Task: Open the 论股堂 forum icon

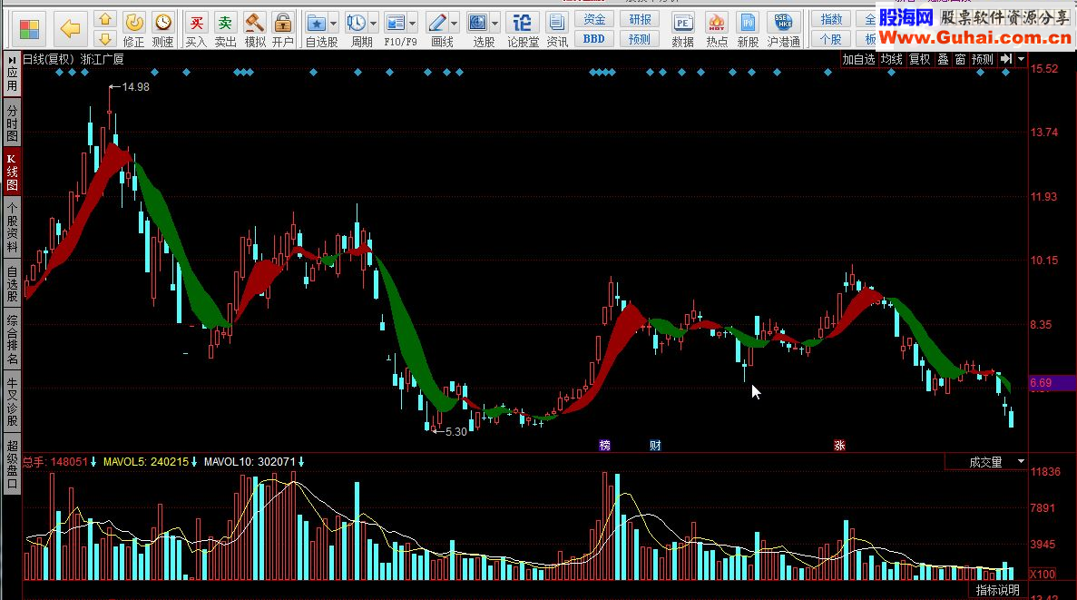Action: point(523,30)
